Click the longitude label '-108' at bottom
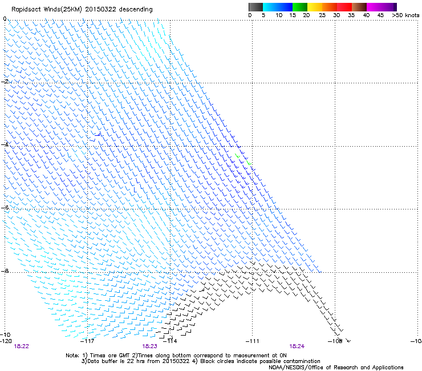The height and width of the screenshot is (371, 422). point(335,341)
